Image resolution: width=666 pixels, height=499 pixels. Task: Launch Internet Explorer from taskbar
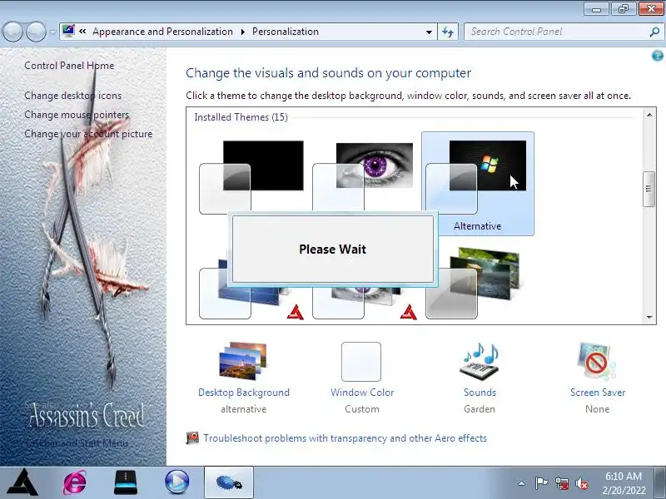74,482
